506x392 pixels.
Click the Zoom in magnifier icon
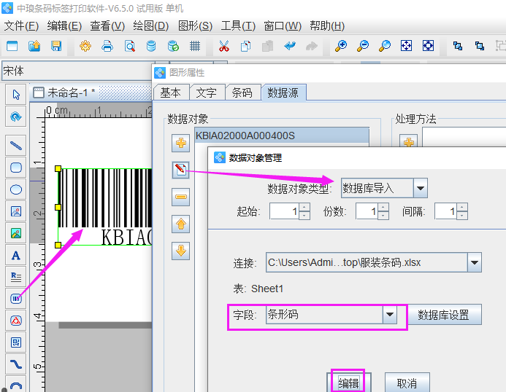pyautogui.click(x=341, y=46)
